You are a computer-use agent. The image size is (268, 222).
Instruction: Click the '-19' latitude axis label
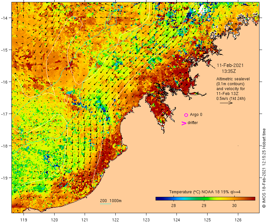point(4,178)
